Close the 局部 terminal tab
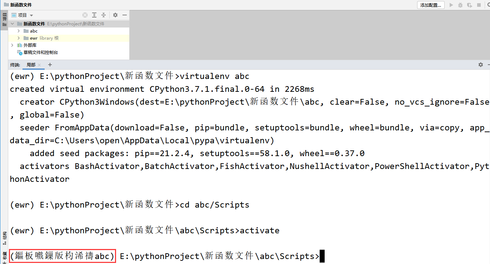Viewport: 490px width, 264px height. tap(39, 65)
